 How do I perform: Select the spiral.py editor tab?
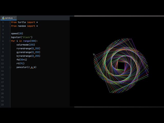pos(8,18)
